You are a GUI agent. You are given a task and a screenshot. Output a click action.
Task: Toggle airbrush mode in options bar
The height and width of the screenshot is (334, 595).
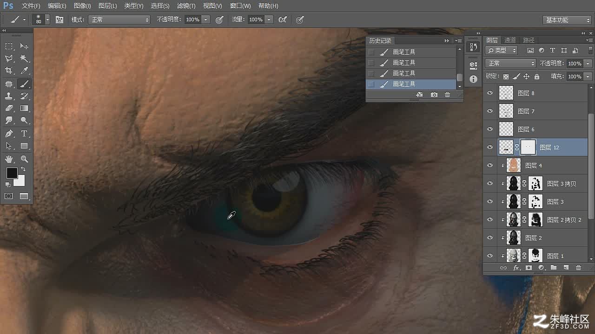(282, 19)
